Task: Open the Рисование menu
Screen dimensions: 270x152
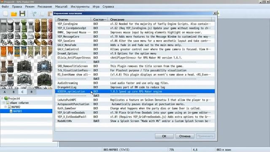Action: [45, 7]
